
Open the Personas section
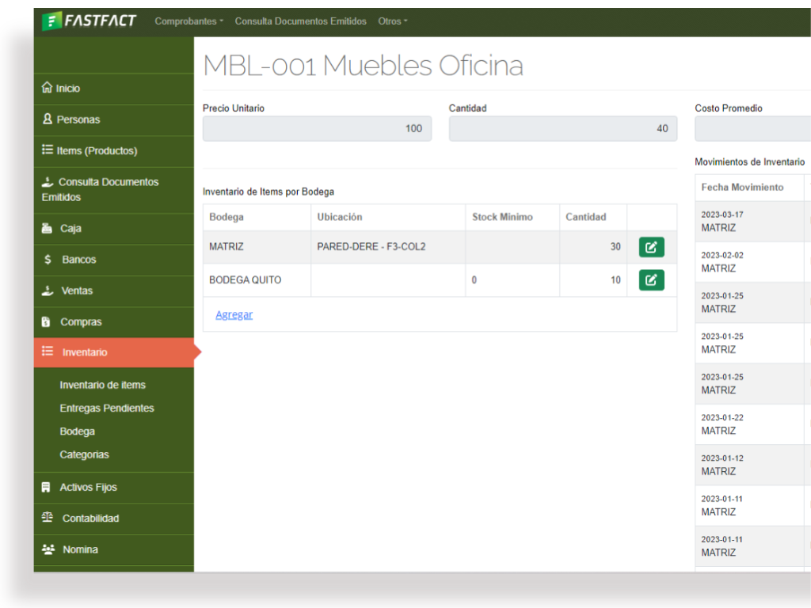pos(114,120)
